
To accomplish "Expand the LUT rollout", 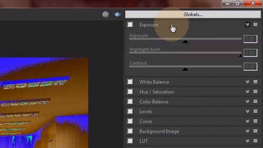I will [x=247, y=141].
